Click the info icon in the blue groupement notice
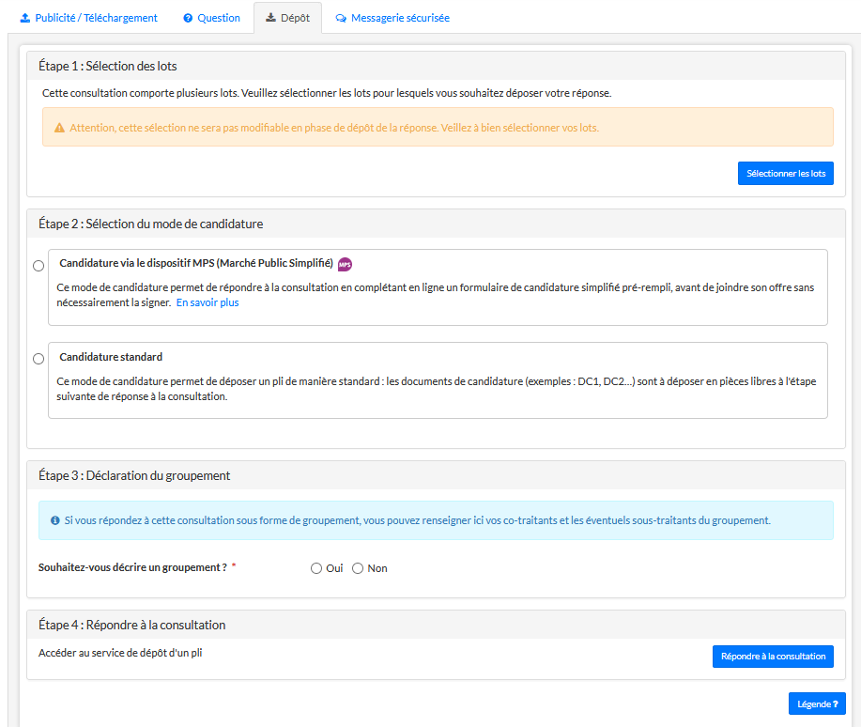861x727 pixels. [54, 520]
